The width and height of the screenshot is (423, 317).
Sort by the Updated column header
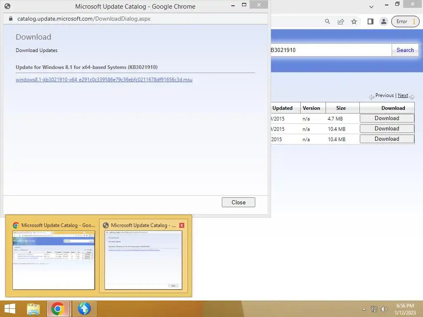pos(283,108)
